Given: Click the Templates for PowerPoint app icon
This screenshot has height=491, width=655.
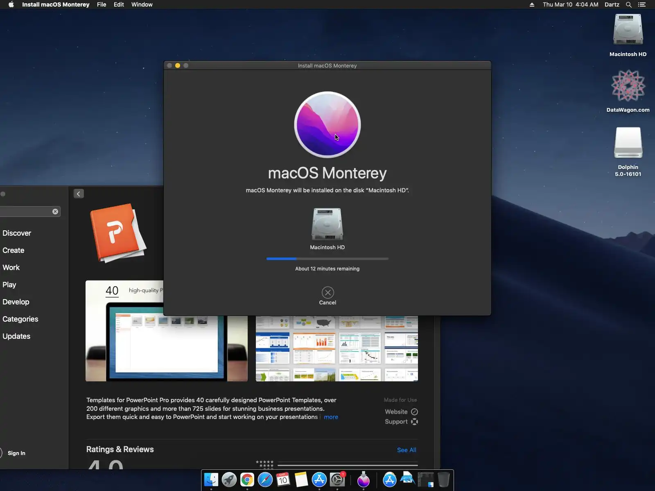Looking at the screenshot, I should [118, 232].
